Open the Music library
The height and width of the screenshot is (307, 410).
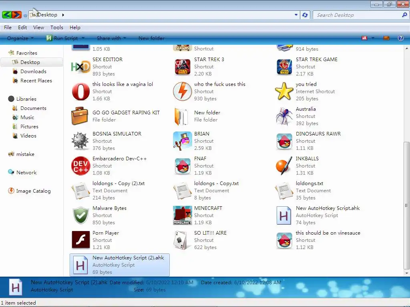pyautogui.click(x=23, y=118)
